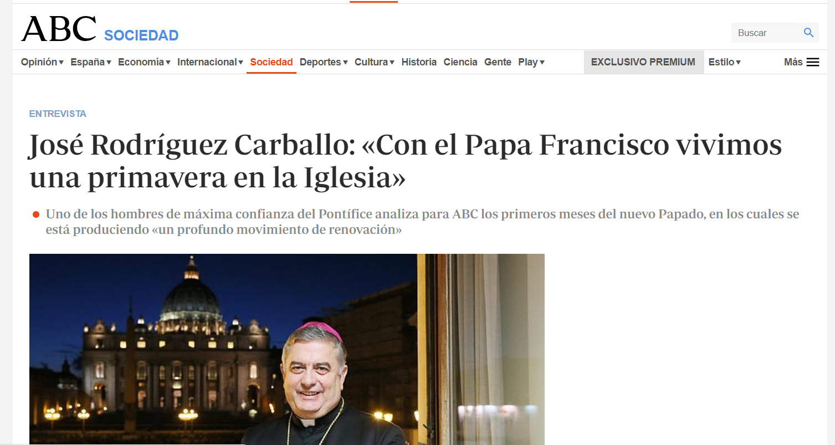Click the ABC logo
The image size is (835, 445).
pos(59,29)
